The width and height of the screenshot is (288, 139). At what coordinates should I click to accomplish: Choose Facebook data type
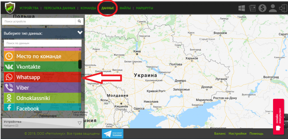click(42, 107)
